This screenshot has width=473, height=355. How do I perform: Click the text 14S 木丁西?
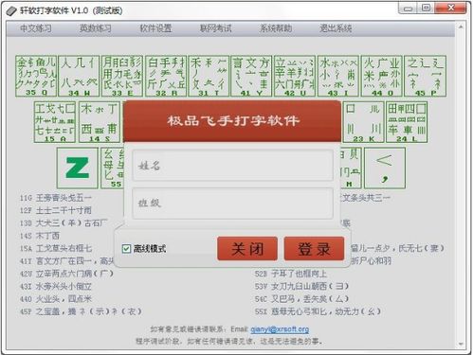(40, 236)
